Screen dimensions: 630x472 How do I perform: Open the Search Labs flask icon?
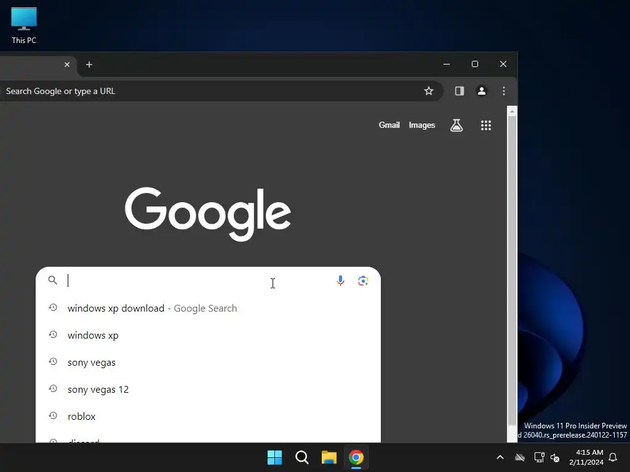[x=457, y=125]
